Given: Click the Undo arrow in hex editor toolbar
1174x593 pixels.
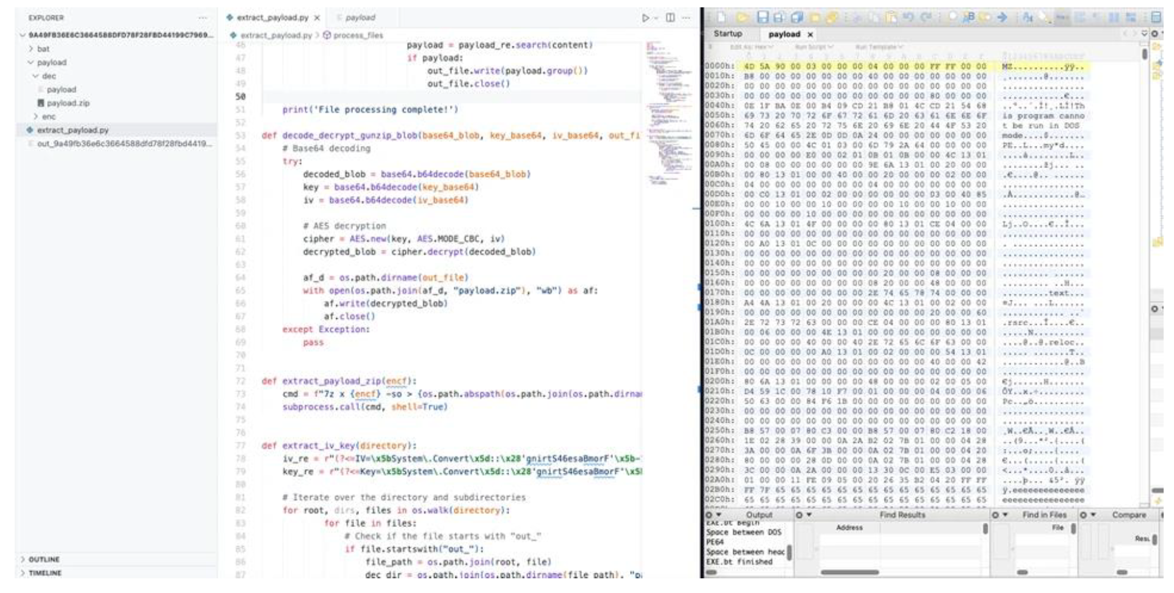Looking at the screenshot, I should (x=908, y=18).
